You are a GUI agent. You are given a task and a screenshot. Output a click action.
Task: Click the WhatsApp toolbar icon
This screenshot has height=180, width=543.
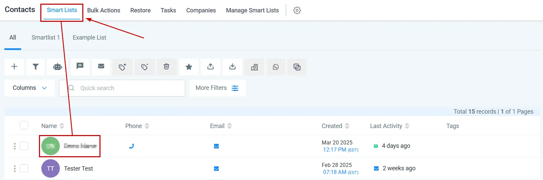(x=276, y=67)
